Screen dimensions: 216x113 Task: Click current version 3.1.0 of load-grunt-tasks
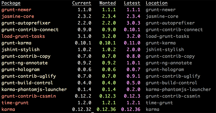coord(84,36)
